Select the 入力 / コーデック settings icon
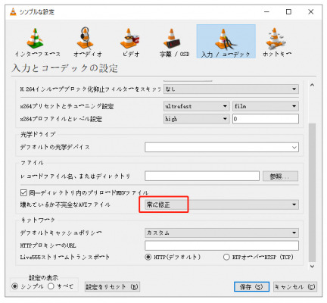Screen dimensions: 327x303 tap(226, 42)
